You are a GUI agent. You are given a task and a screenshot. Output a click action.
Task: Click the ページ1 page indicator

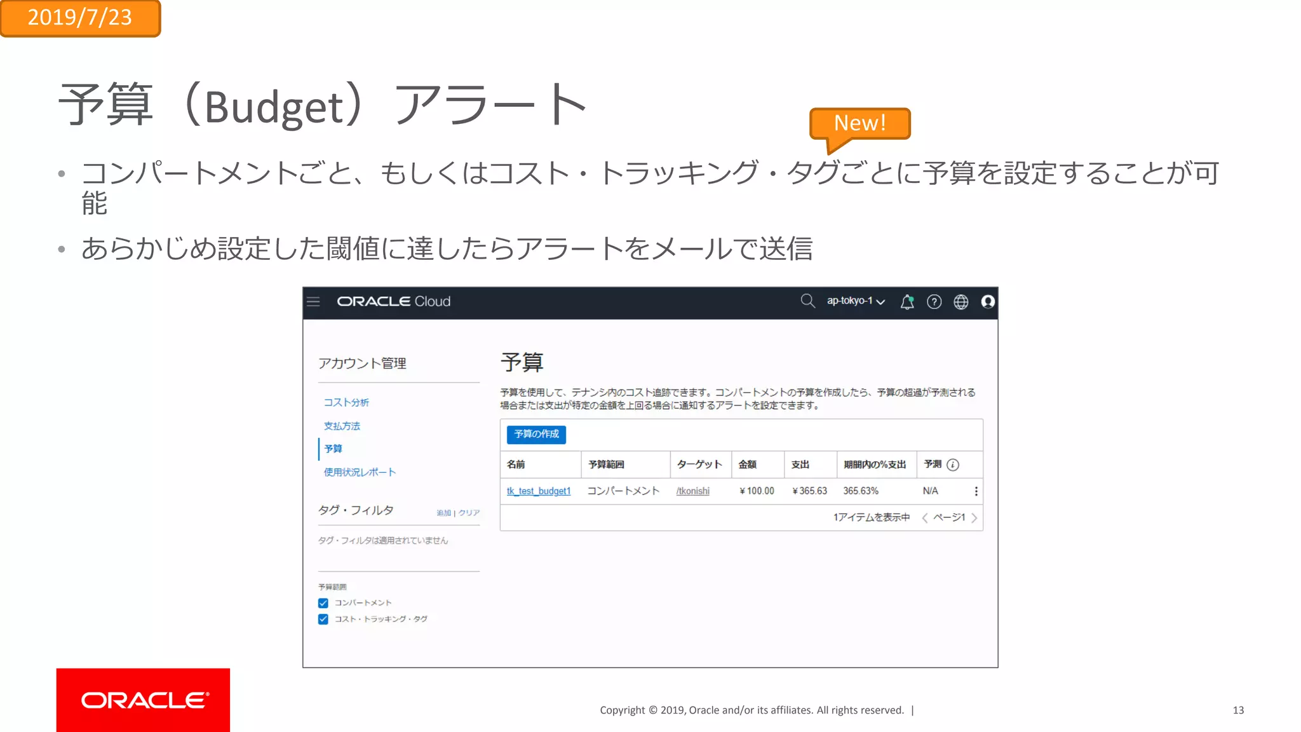click(949, 518)
